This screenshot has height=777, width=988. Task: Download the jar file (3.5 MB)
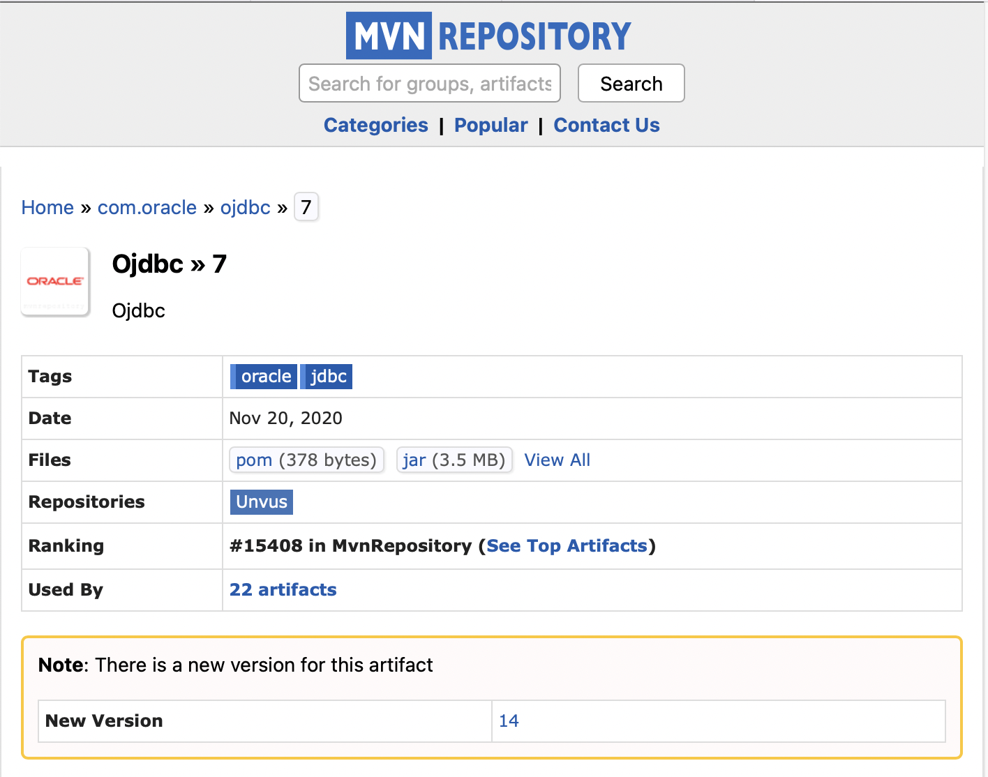[454, 460]
